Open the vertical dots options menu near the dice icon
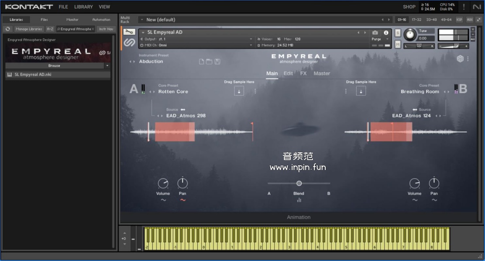The height and width of the screenshot is (261, 485). [x=468, y=59]
